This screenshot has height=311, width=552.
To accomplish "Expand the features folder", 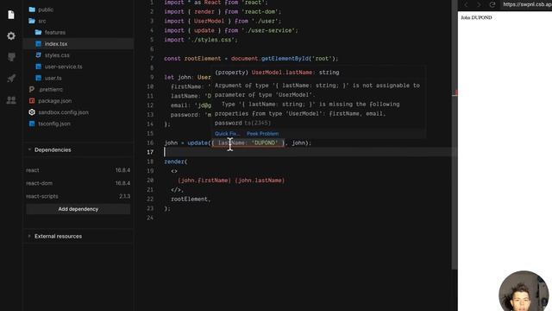I will pos(78,33).
